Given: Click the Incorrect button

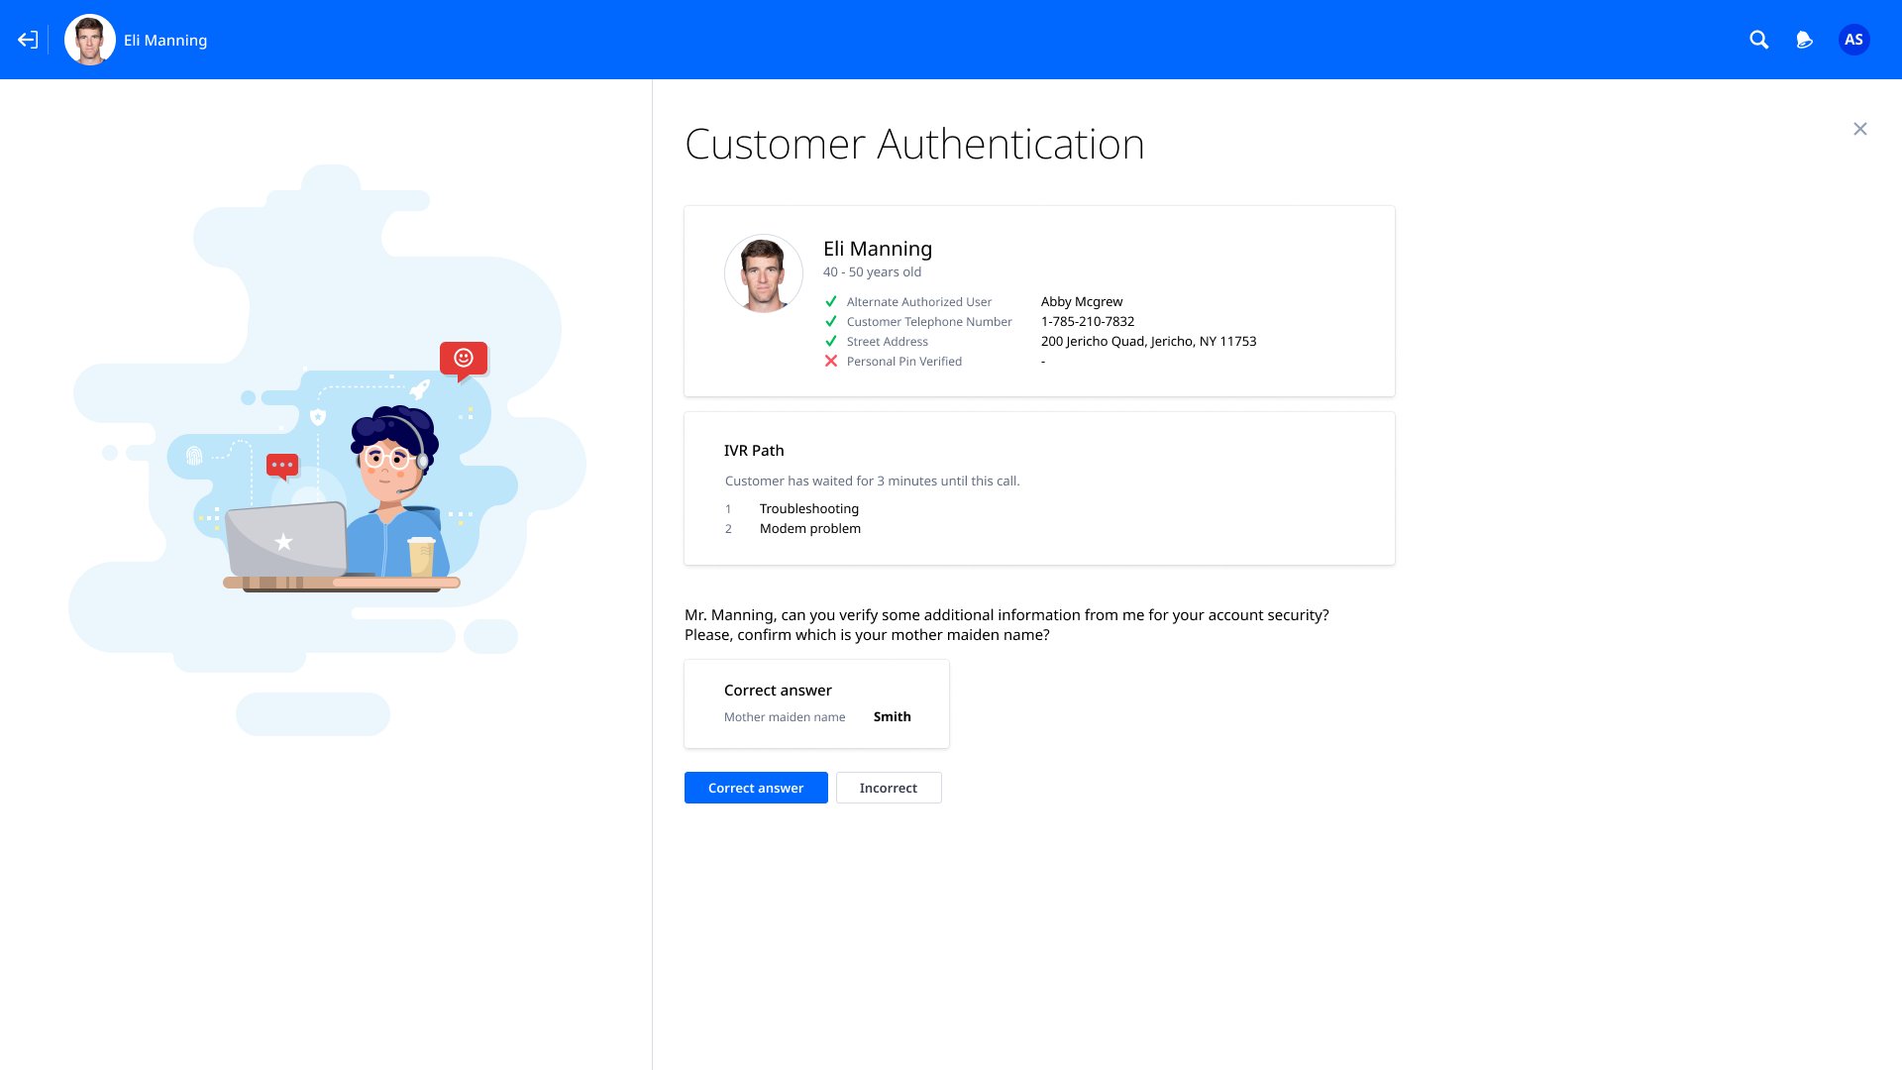Looking at the screenshot, I should [889, 788].
